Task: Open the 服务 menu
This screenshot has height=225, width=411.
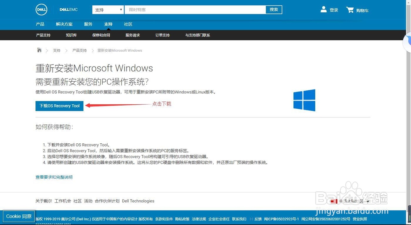Action: 88,24
